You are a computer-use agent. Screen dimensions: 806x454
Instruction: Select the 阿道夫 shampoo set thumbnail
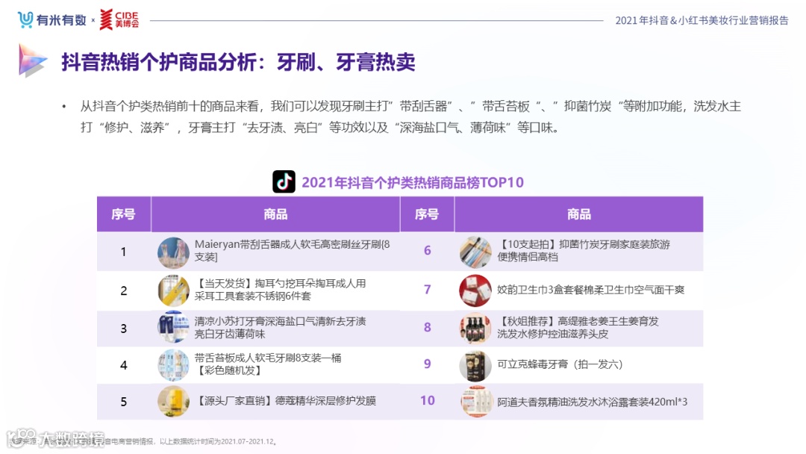click(475, 402)
